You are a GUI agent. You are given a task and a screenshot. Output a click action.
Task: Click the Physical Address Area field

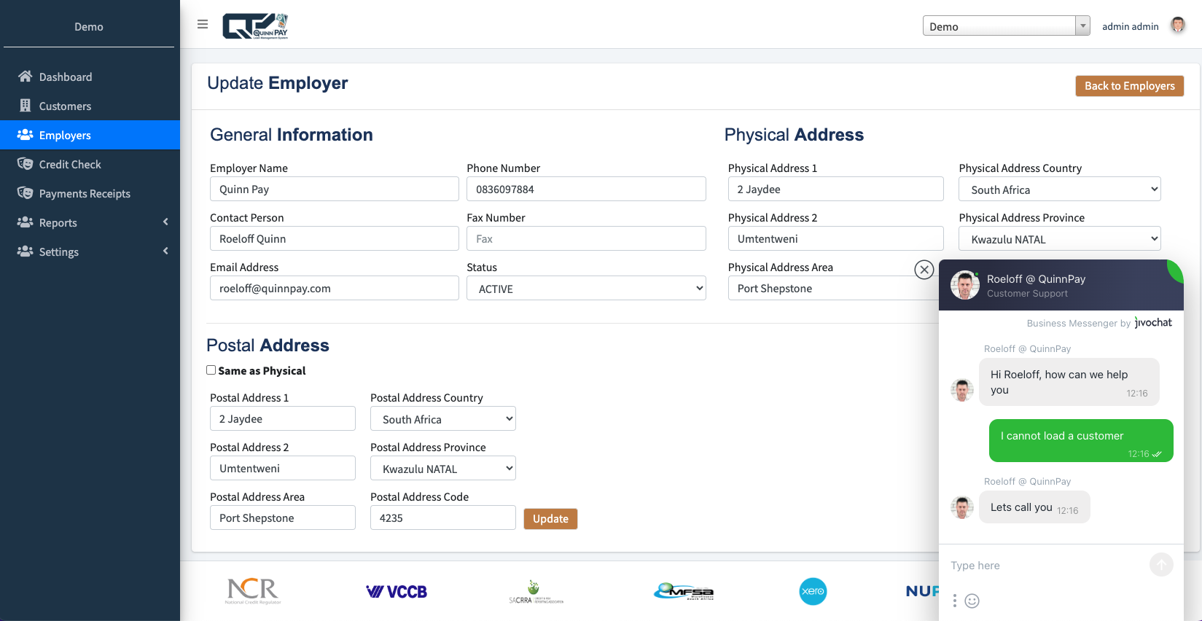pyautogui.click(x=833, y=288)
